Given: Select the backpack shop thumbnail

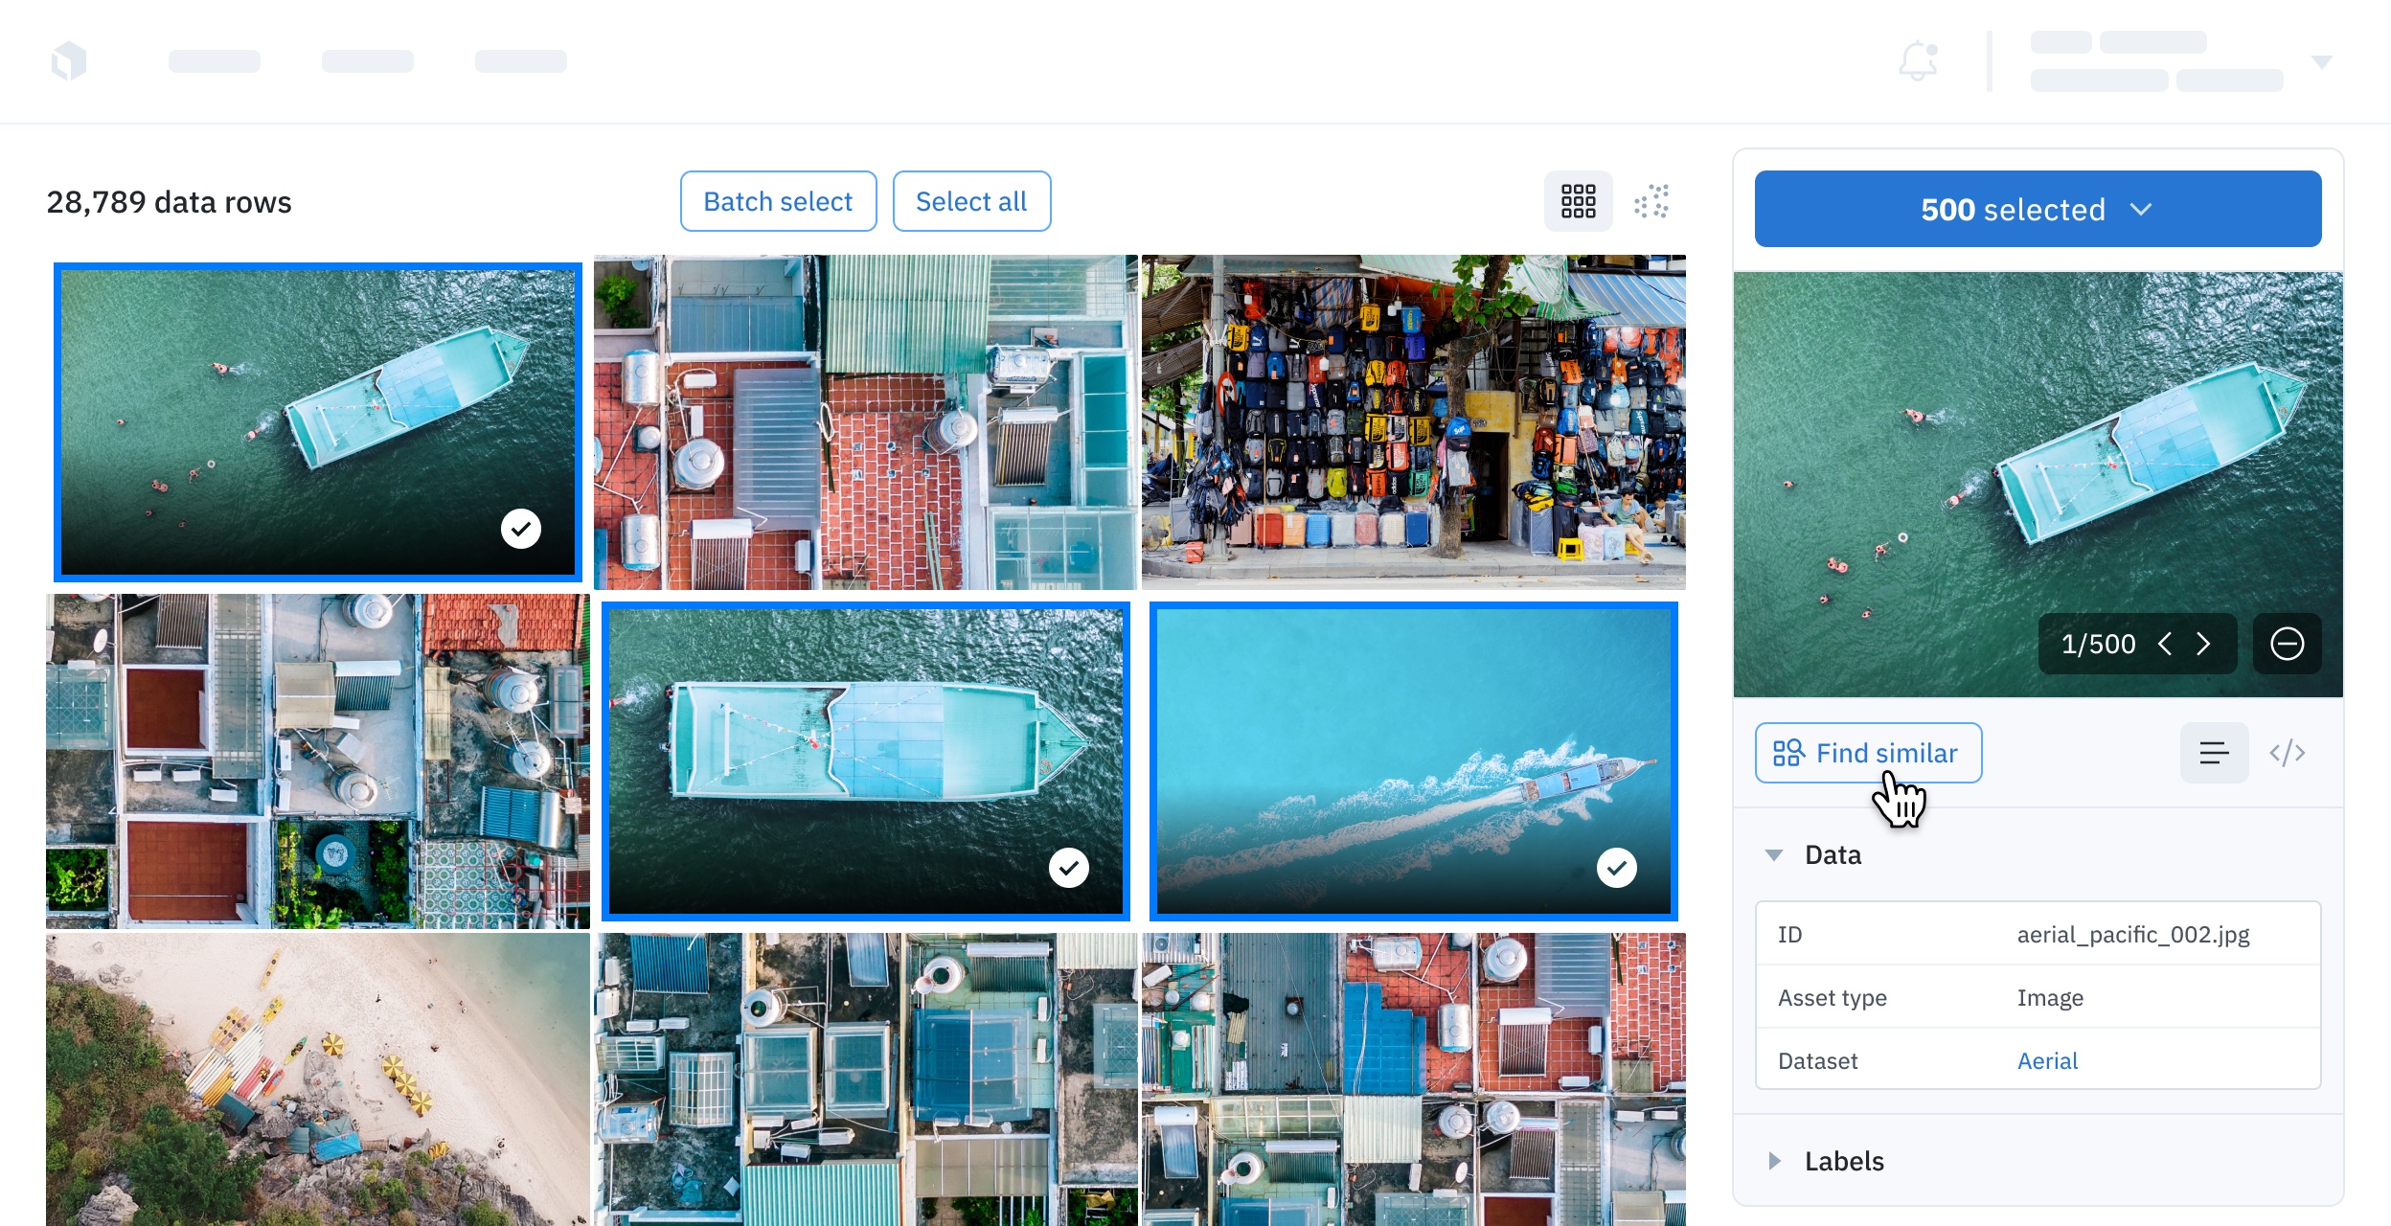Looking at the screenshot, I should (x=1413, y=421).
